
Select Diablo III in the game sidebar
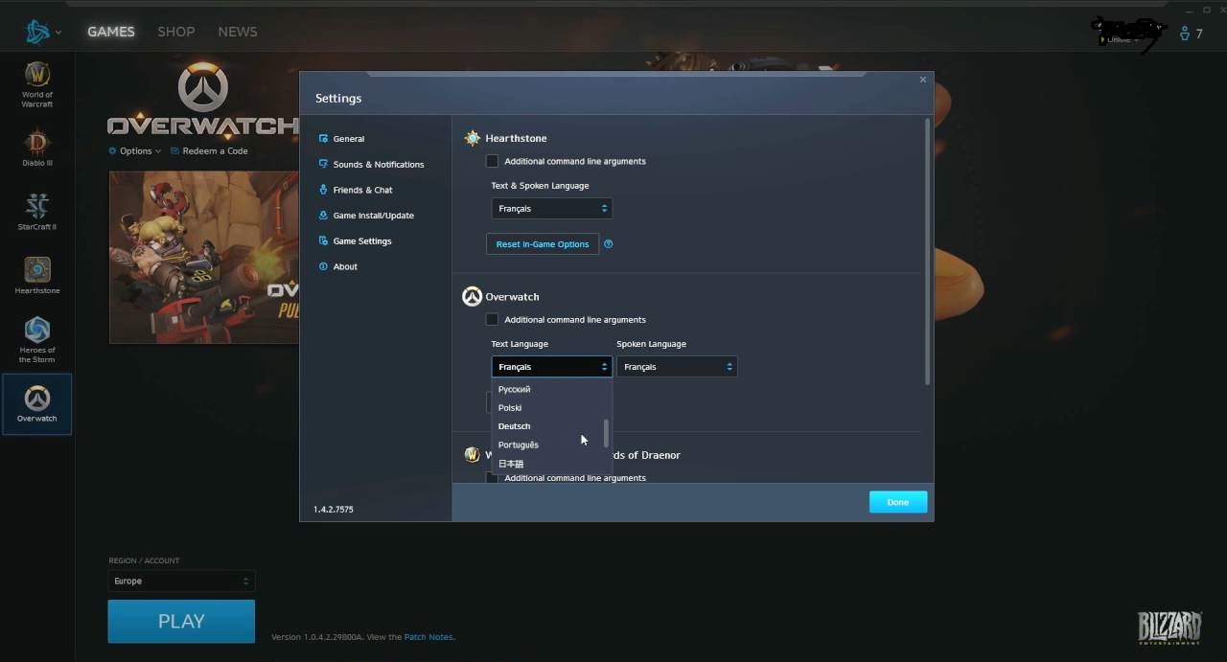[37, 148]
